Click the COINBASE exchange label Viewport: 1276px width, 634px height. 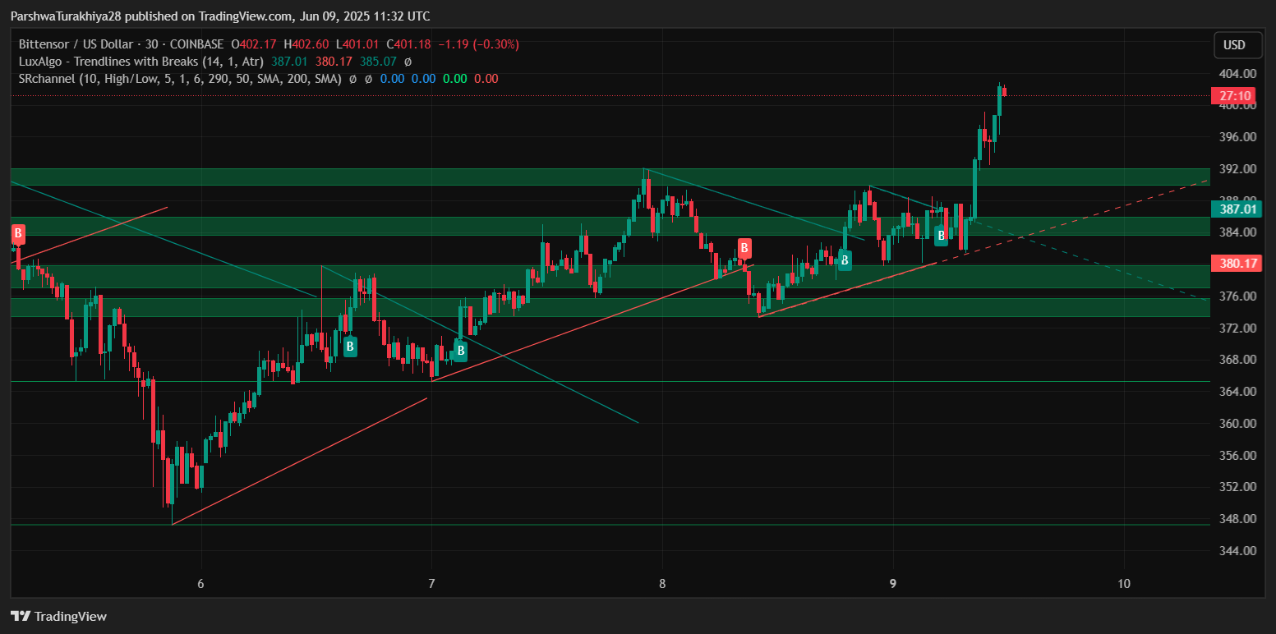click(x=198, y=44)
